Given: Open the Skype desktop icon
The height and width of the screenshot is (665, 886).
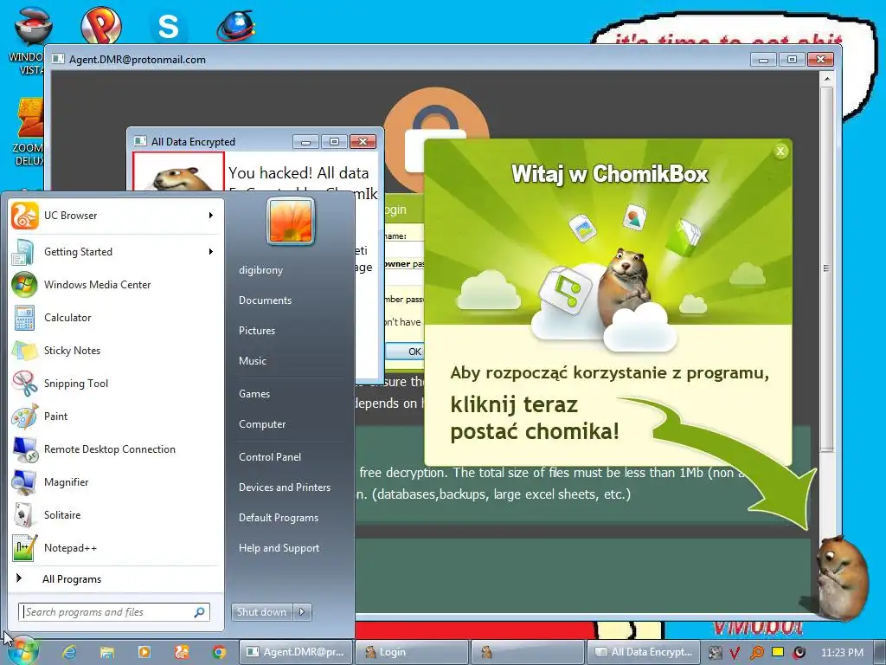Looking at the screenshot, I should [x=169, y=26].
